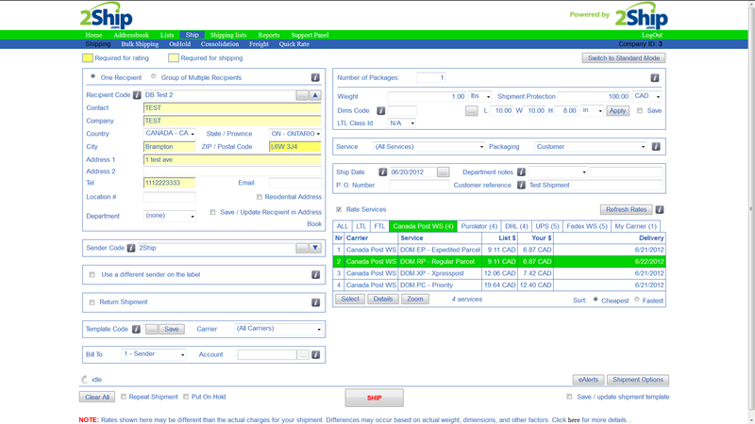Click the page vertical scrollbar
The image size is (755, 424).
751,209
